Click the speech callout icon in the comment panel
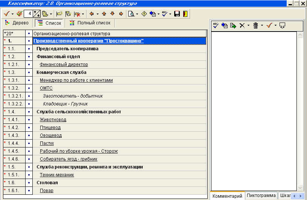The image size is (307, 200). coord(282,26)
